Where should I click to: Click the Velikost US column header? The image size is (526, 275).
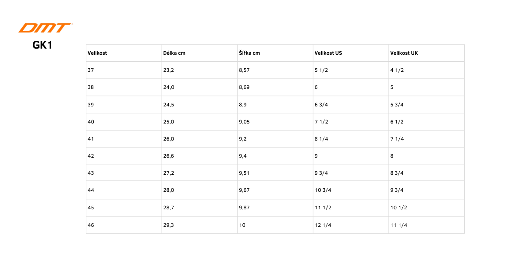point(328,53)
